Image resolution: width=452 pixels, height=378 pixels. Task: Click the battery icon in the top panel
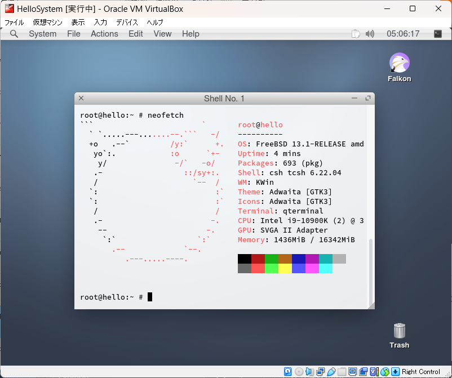click(x=356, y=34)
